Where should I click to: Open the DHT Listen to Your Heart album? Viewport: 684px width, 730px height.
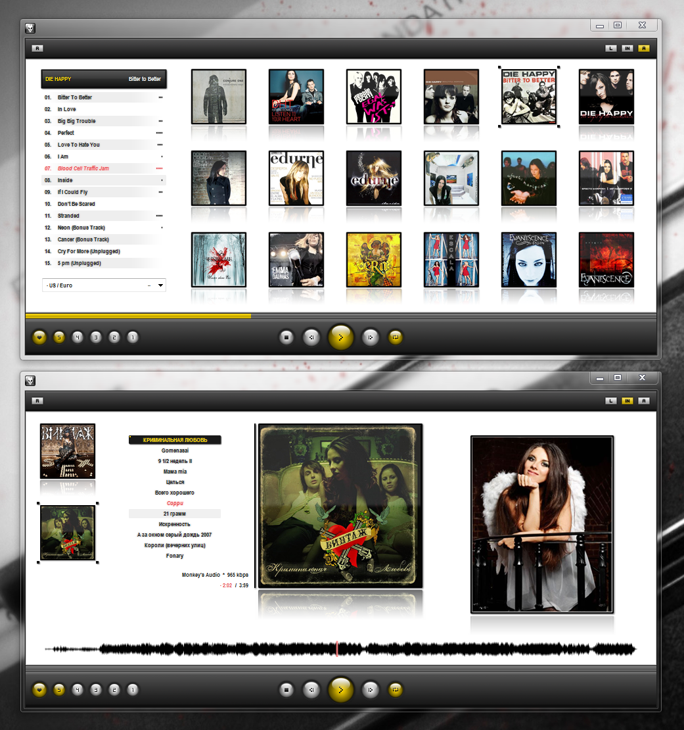click(x=296, y=97)
